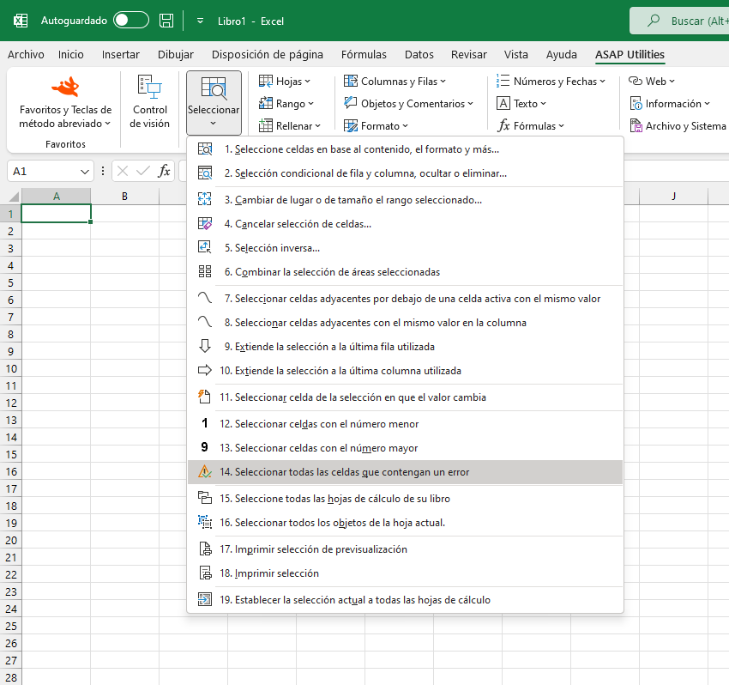
Task: Open the Formato dropdown
Action: tap(376, 125)
